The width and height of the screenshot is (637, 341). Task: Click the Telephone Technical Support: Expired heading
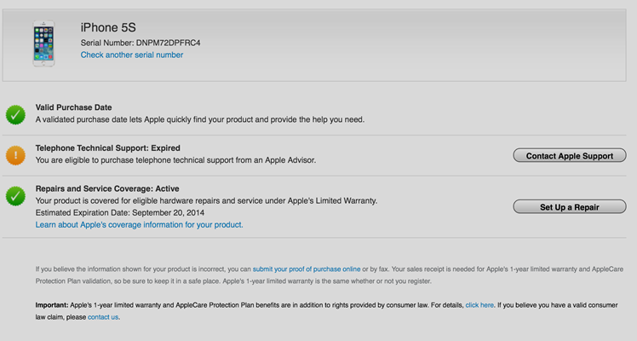pos(107,148)
